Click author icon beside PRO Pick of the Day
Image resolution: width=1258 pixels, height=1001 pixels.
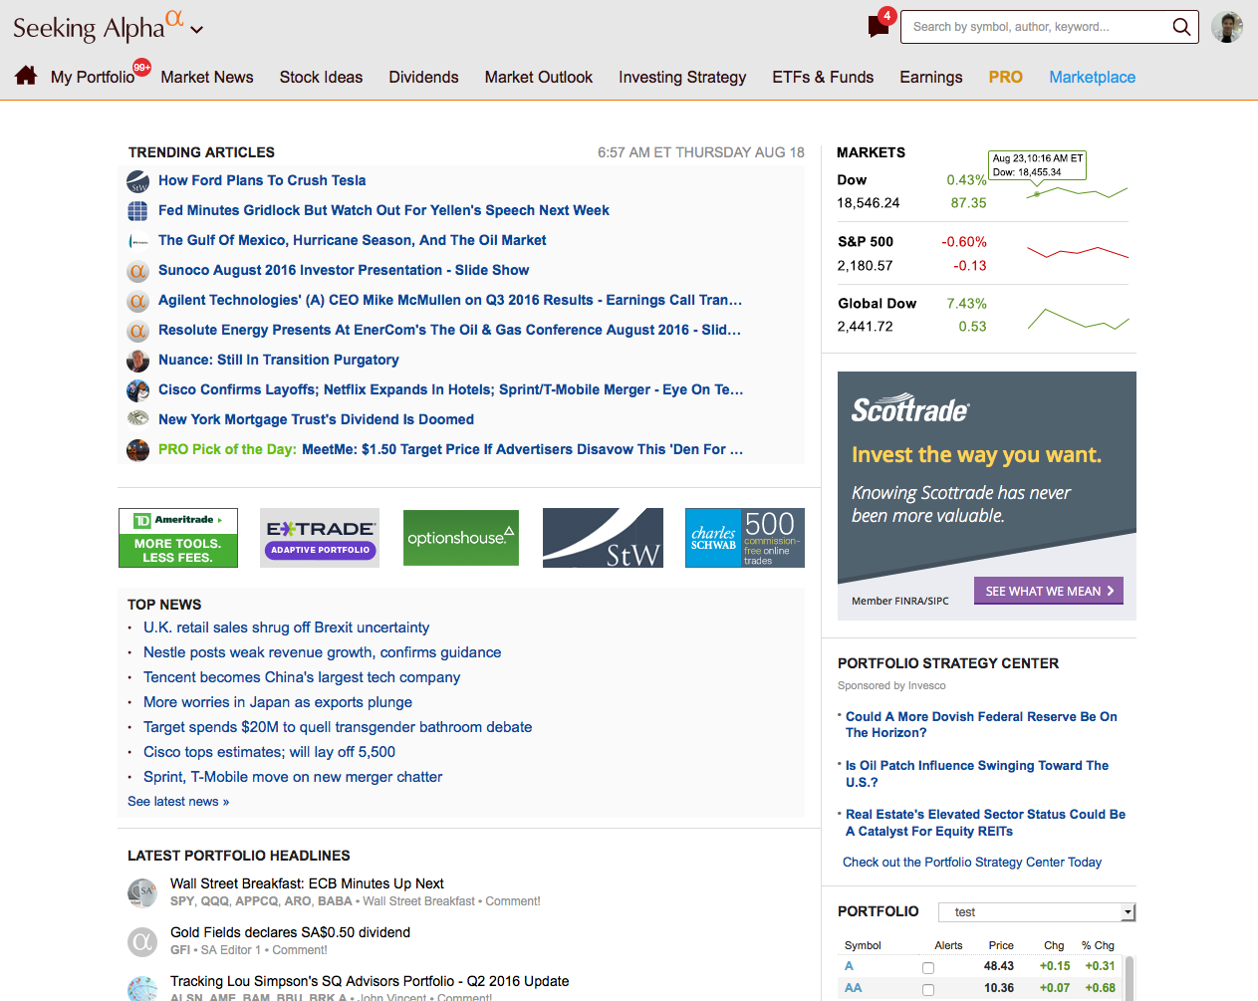138,450
